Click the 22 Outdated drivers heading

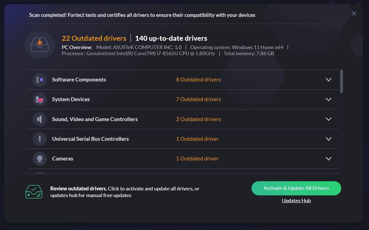coord(94,38)
